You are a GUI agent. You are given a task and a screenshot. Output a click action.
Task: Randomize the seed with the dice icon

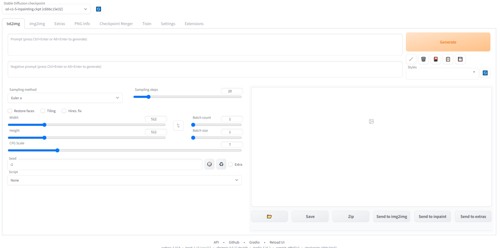coord(209,164)
